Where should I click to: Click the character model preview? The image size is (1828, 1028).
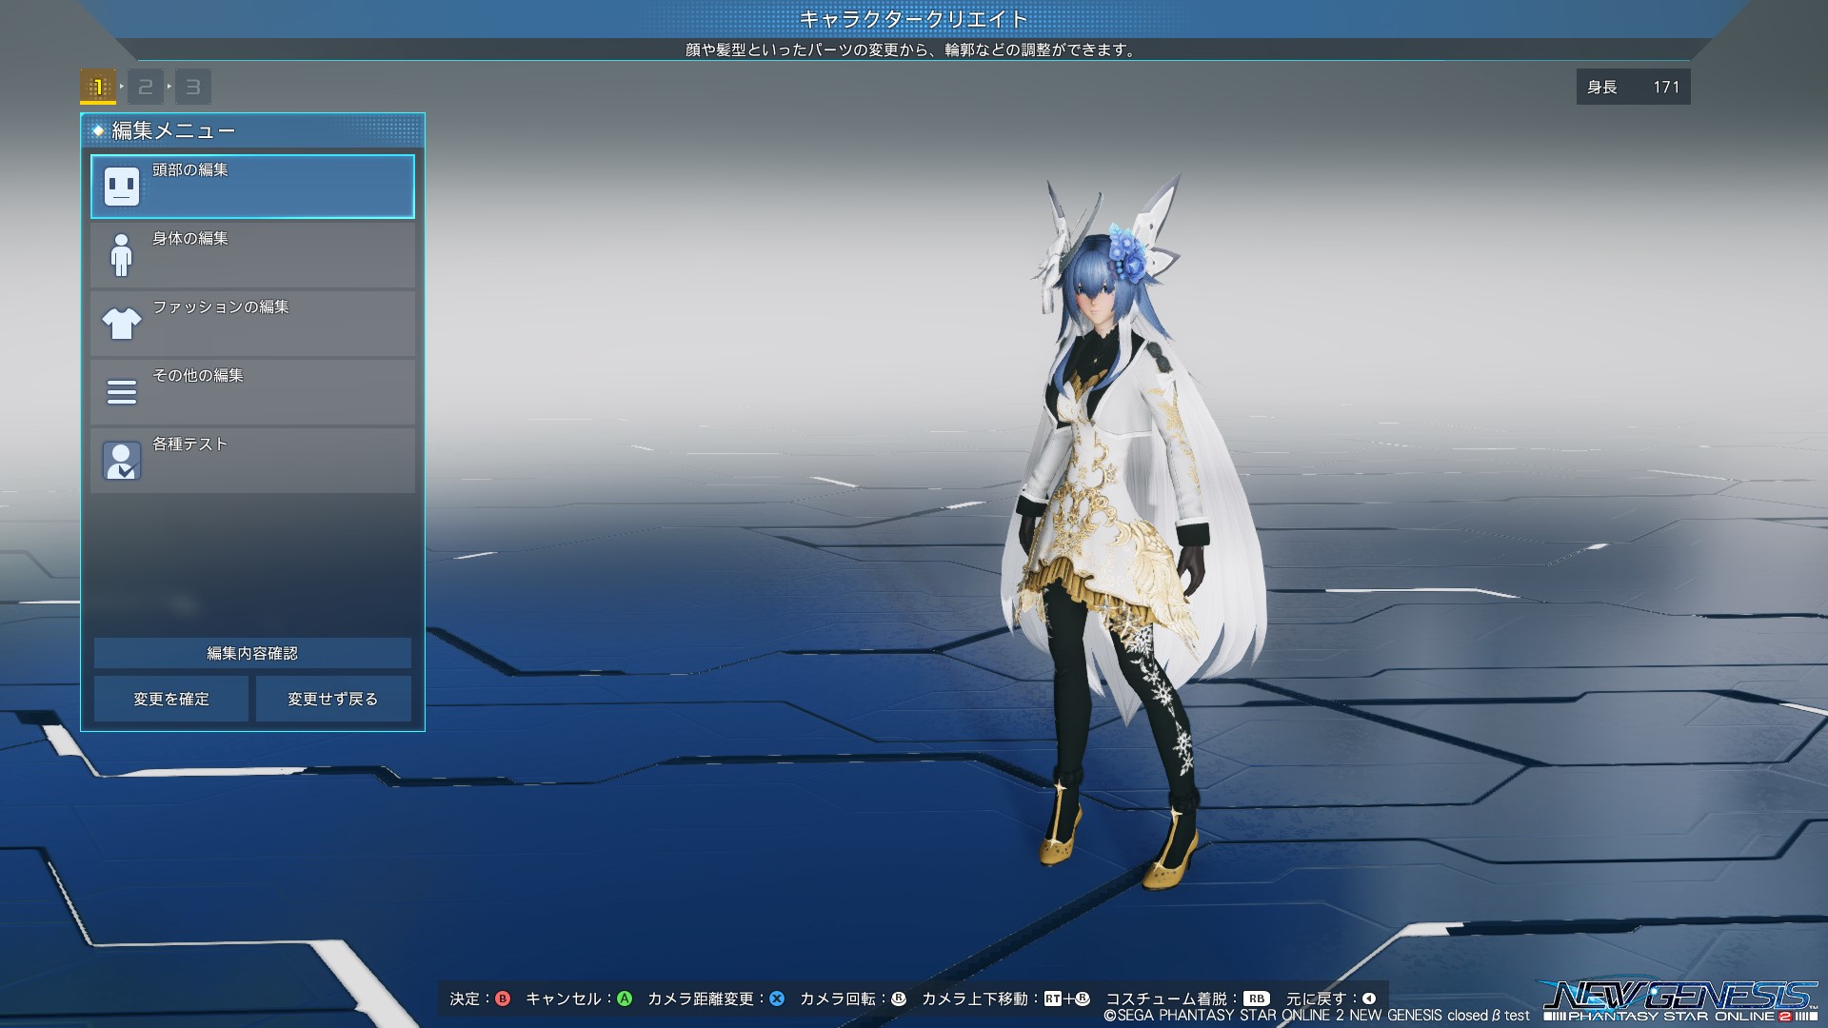tap(1133, 533)
